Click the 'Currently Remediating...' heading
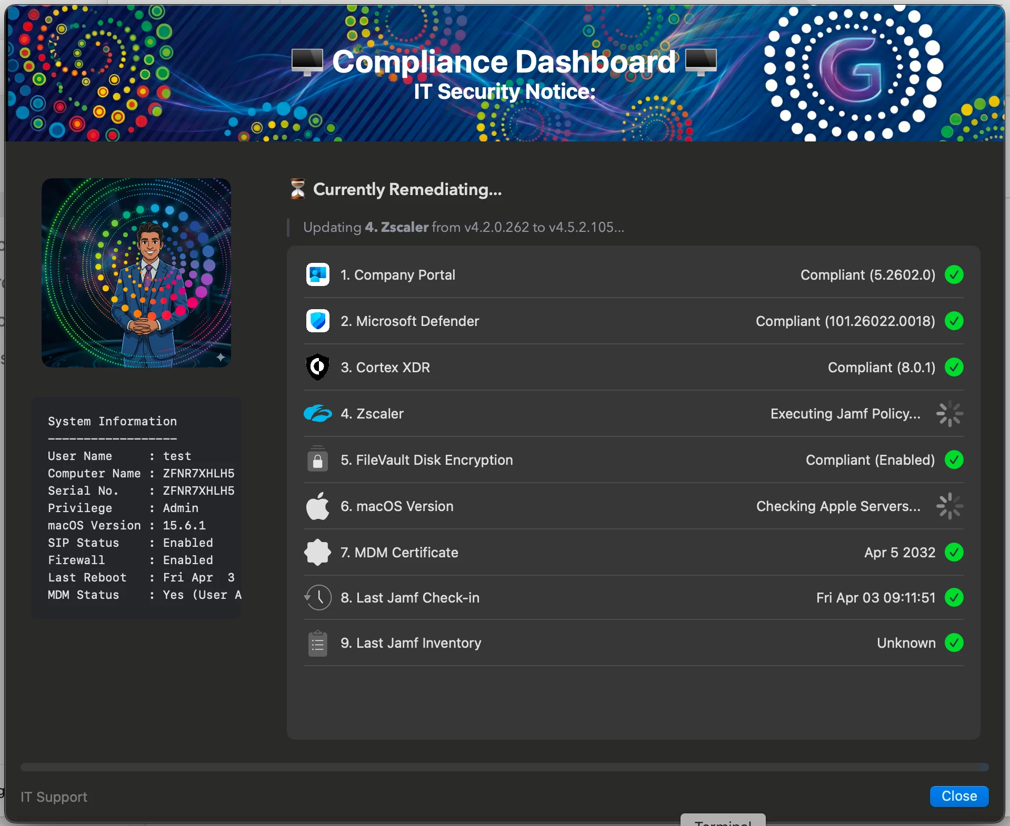 coord(407,189)
